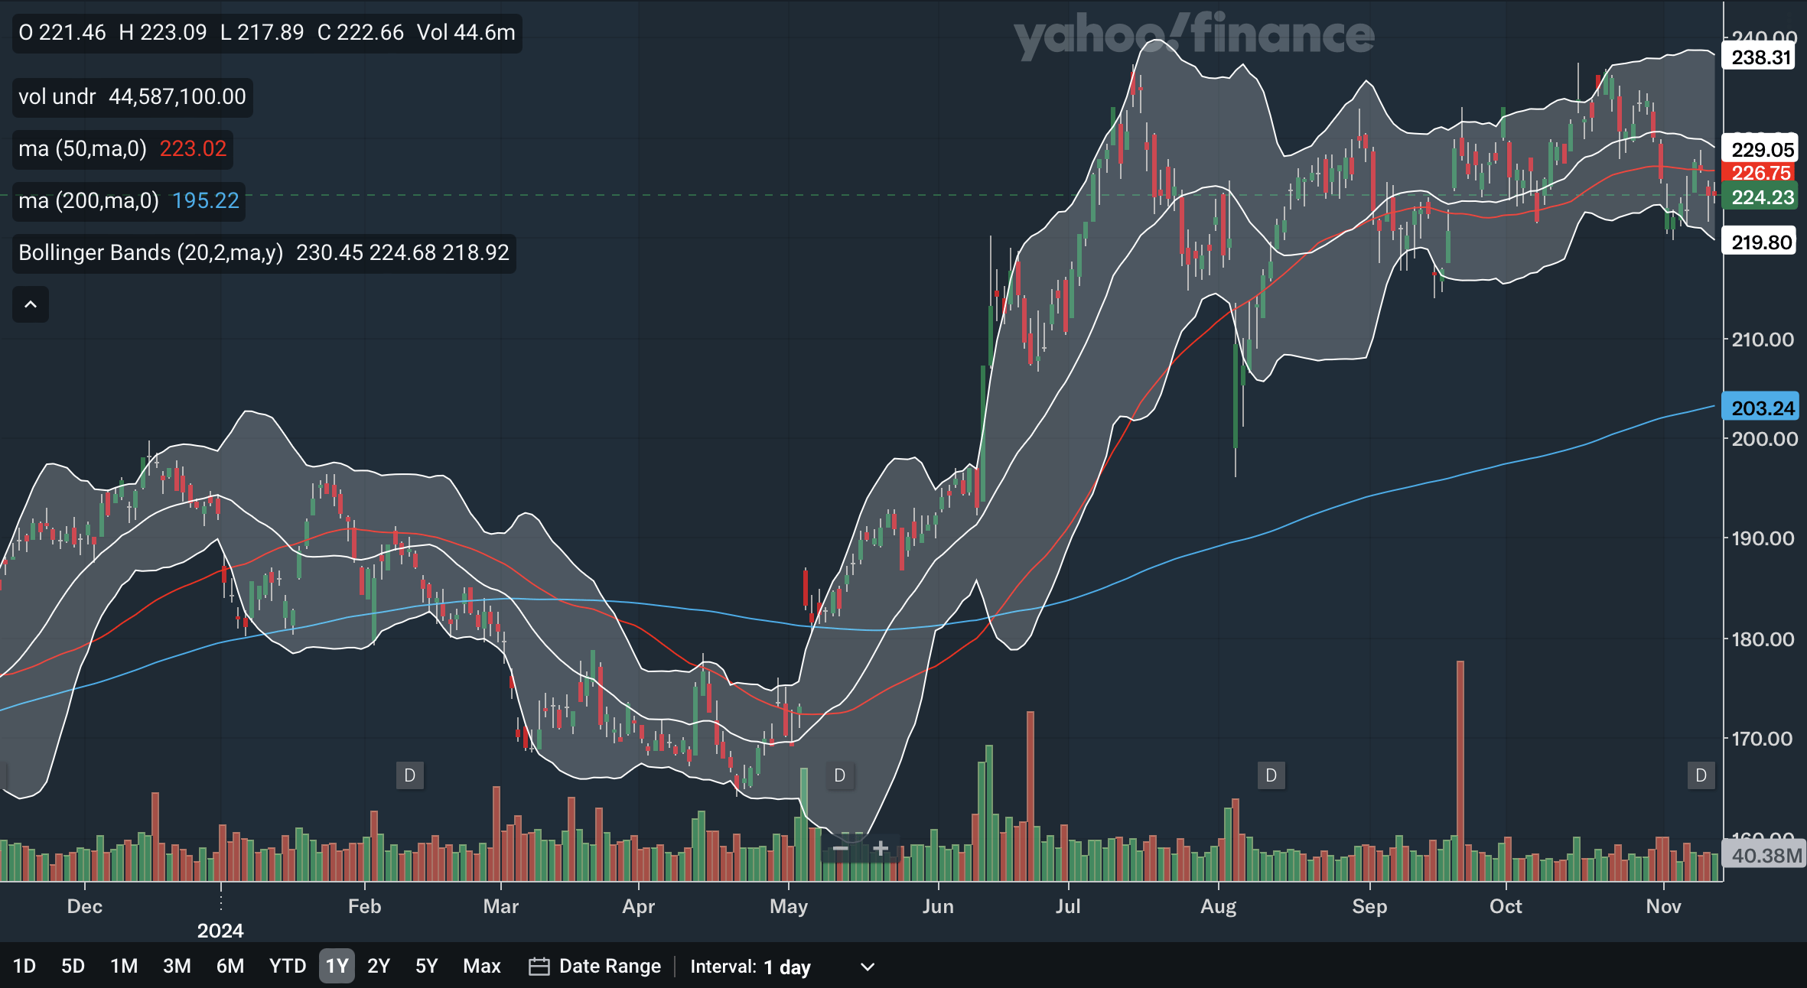
Task: Click the dividend D marker in November
Action: tap(1701, 775)
